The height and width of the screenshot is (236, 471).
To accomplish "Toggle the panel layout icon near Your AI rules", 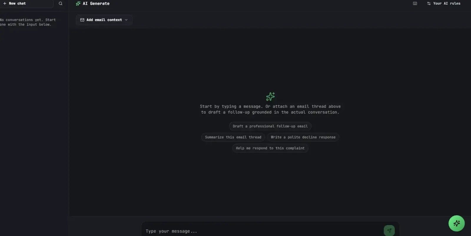I will pyautogui.click(x=415, y=4).
